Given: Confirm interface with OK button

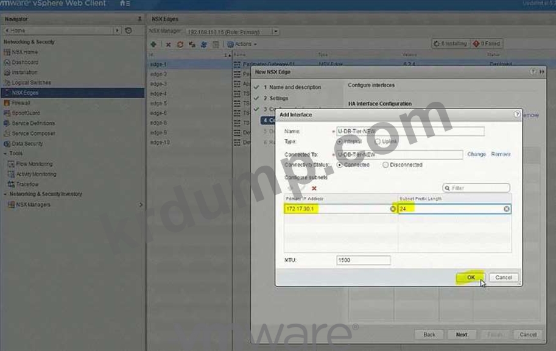Looking at the screenshot, I should point(471,277).
